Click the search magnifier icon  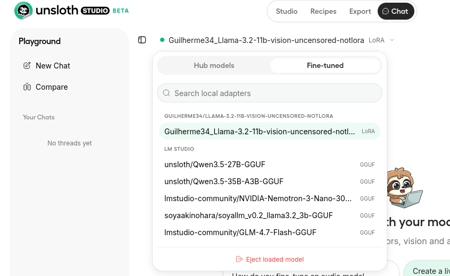point(166,93)
